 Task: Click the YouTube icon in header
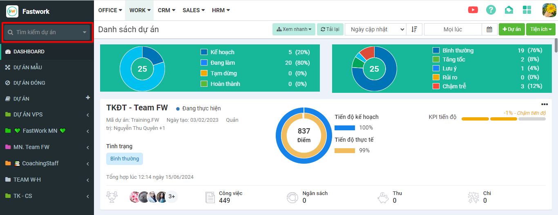(x=473, y=10)
